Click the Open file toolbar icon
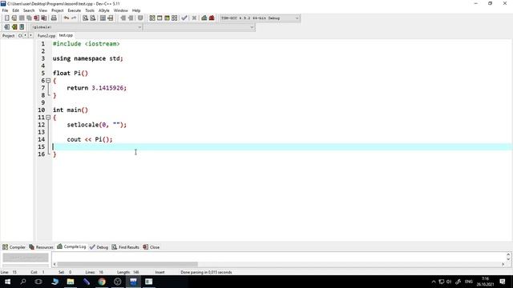513x288 pixels. point(14,18)
